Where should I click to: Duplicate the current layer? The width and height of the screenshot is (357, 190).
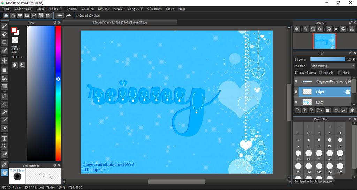click(336, 110)
